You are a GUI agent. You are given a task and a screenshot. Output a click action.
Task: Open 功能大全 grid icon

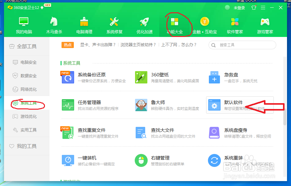coord(174,22)
